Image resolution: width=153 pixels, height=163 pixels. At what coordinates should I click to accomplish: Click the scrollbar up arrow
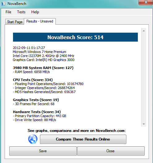[x=144, y=31]
